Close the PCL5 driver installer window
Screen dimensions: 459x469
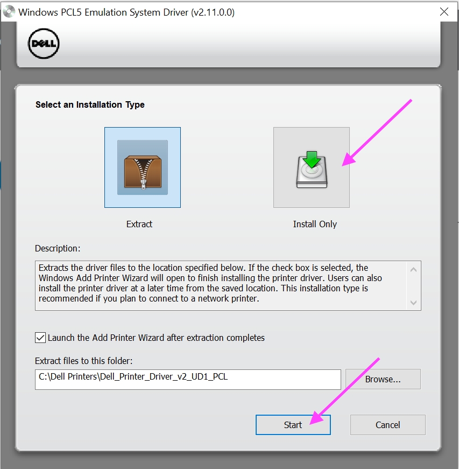(x=444, y=12)
